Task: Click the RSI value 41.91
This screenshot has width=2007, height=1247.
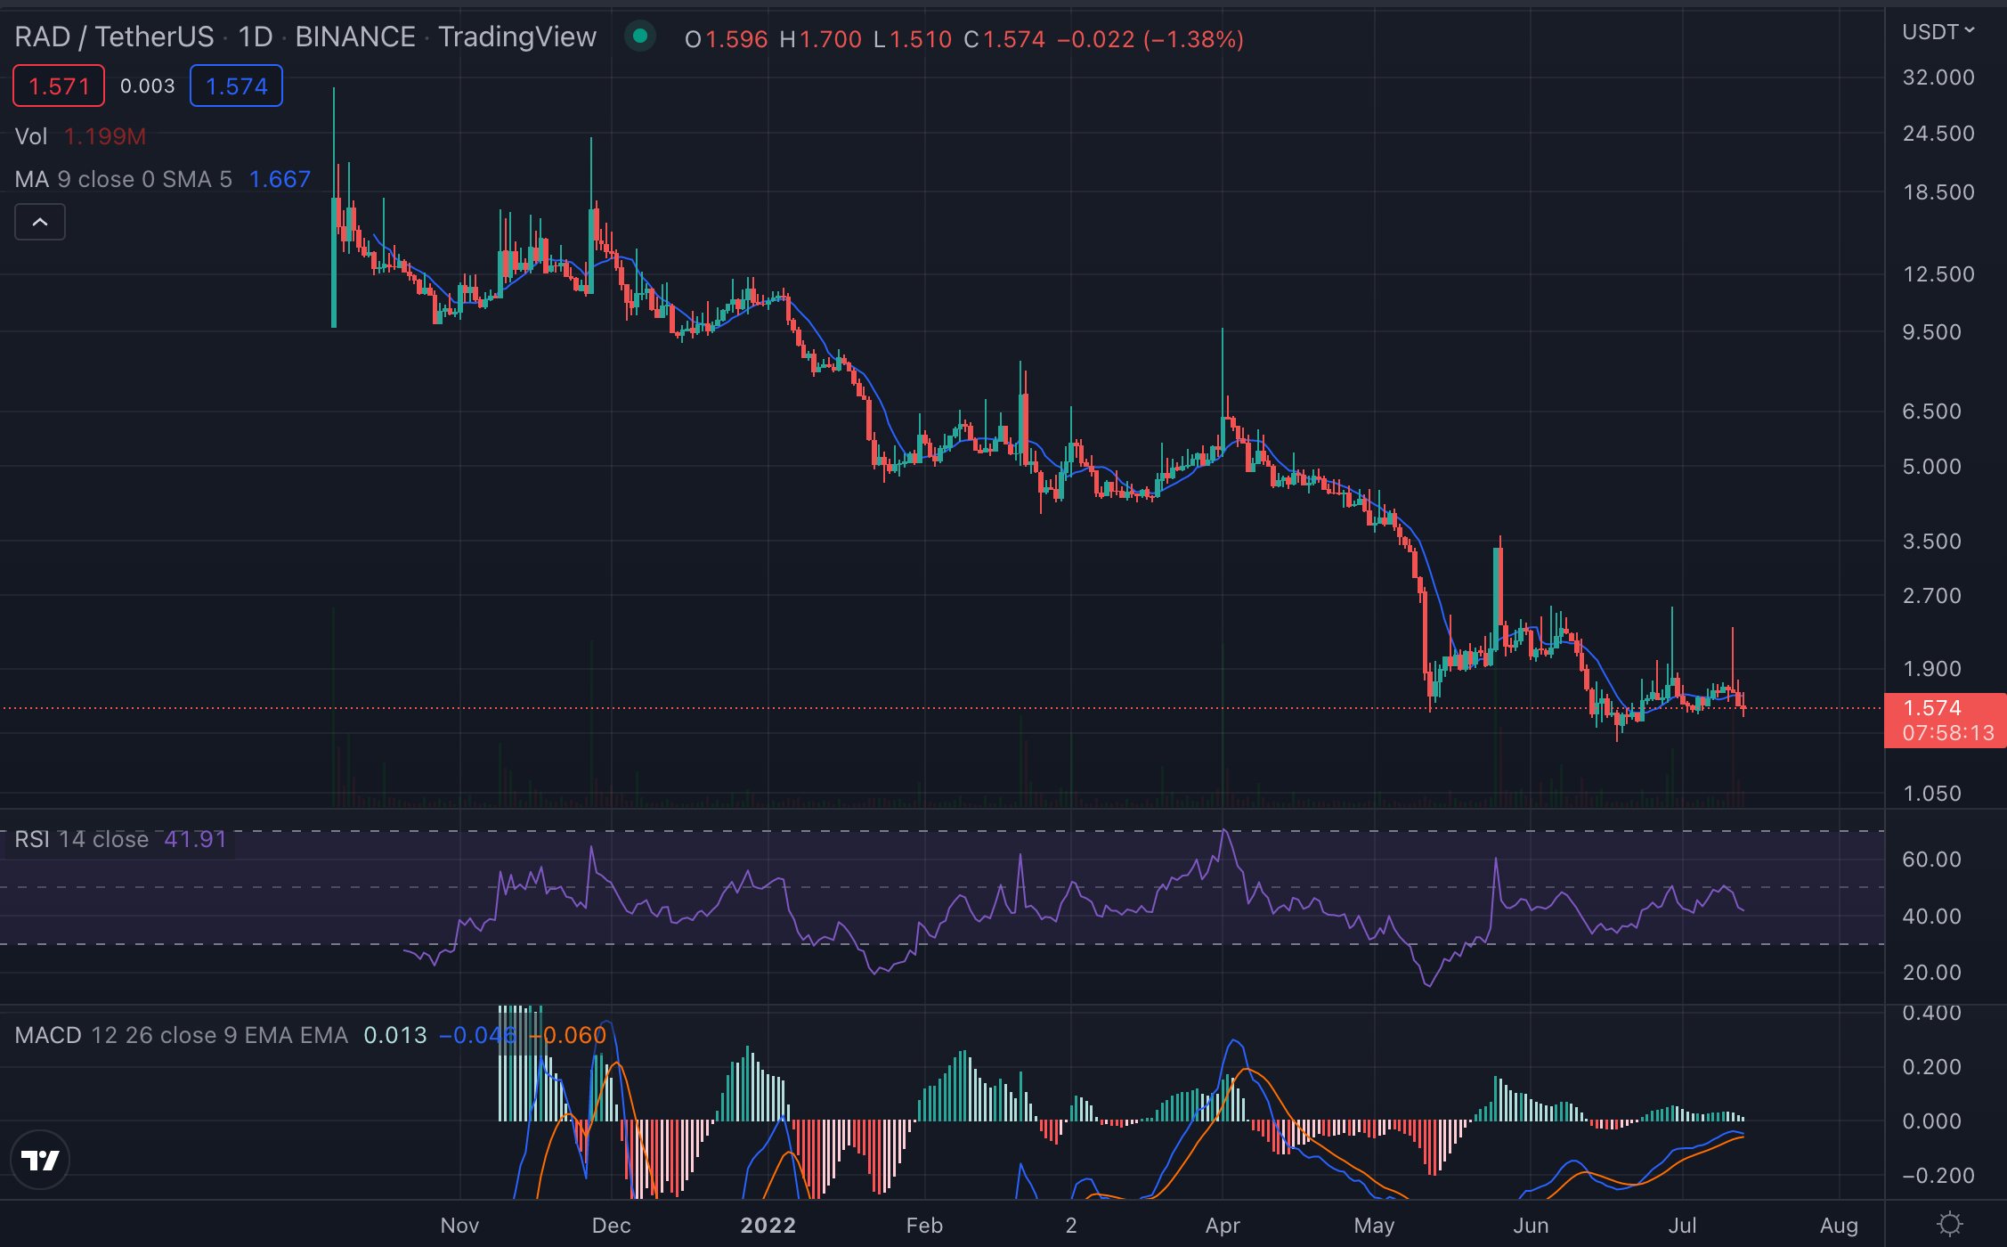Action: click(196, 840)
